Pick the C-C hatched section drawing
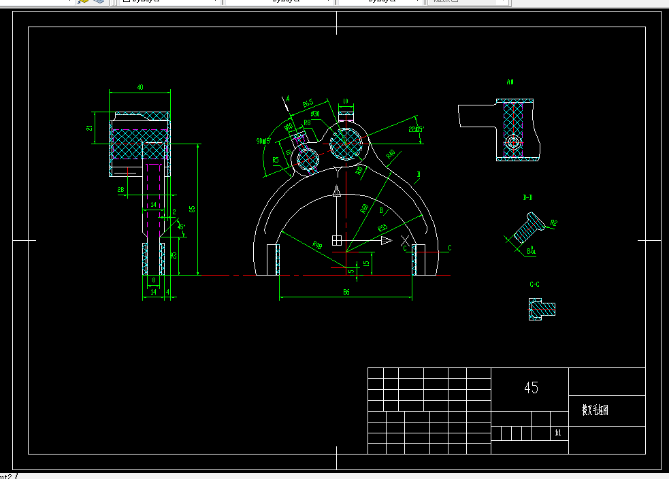Image resolution: width=669 pixels, height=479 pixels. [542, 309]
